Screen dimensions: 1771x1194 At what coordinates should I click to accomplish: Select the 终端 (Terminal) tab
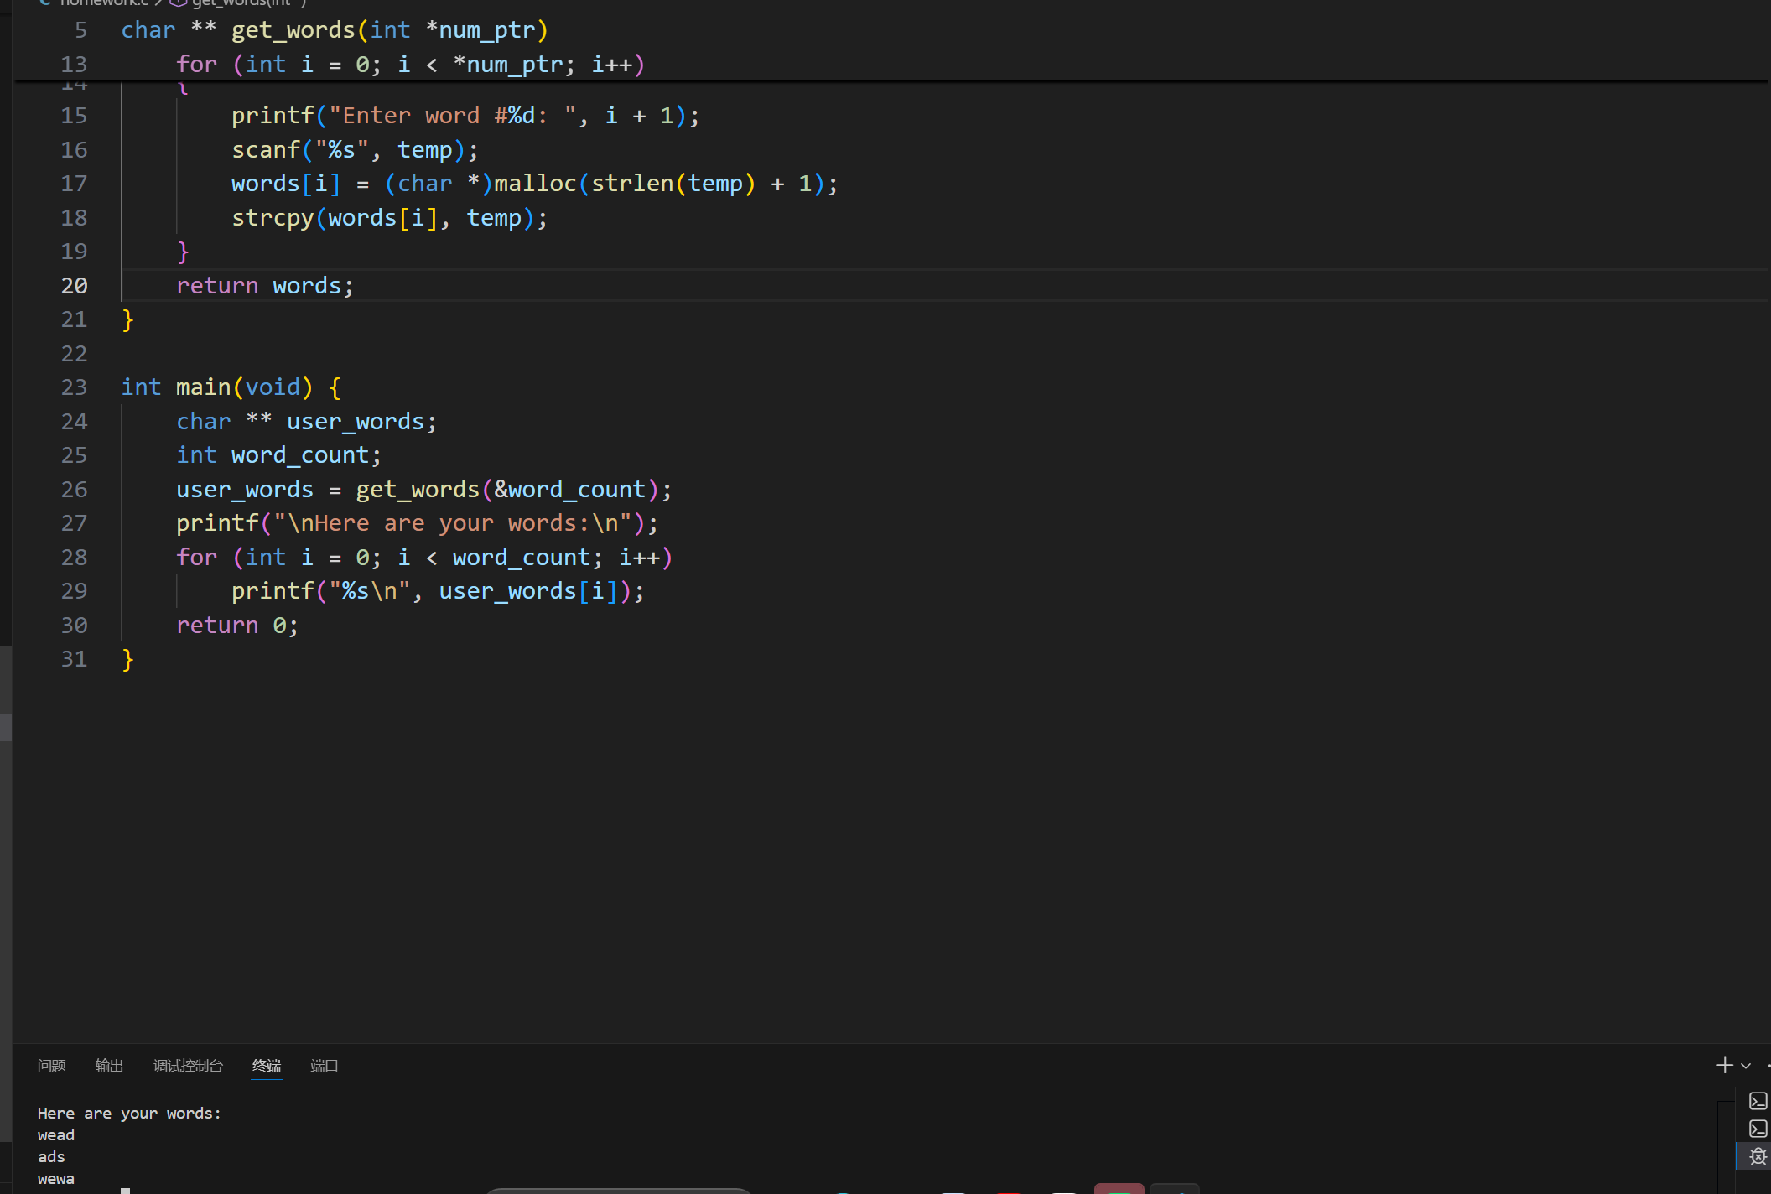click(267, 1066)
